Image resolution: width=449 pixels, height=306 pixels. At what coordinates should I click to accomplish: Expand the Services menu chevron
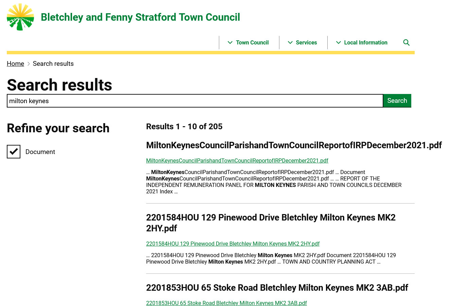[290, 42]
